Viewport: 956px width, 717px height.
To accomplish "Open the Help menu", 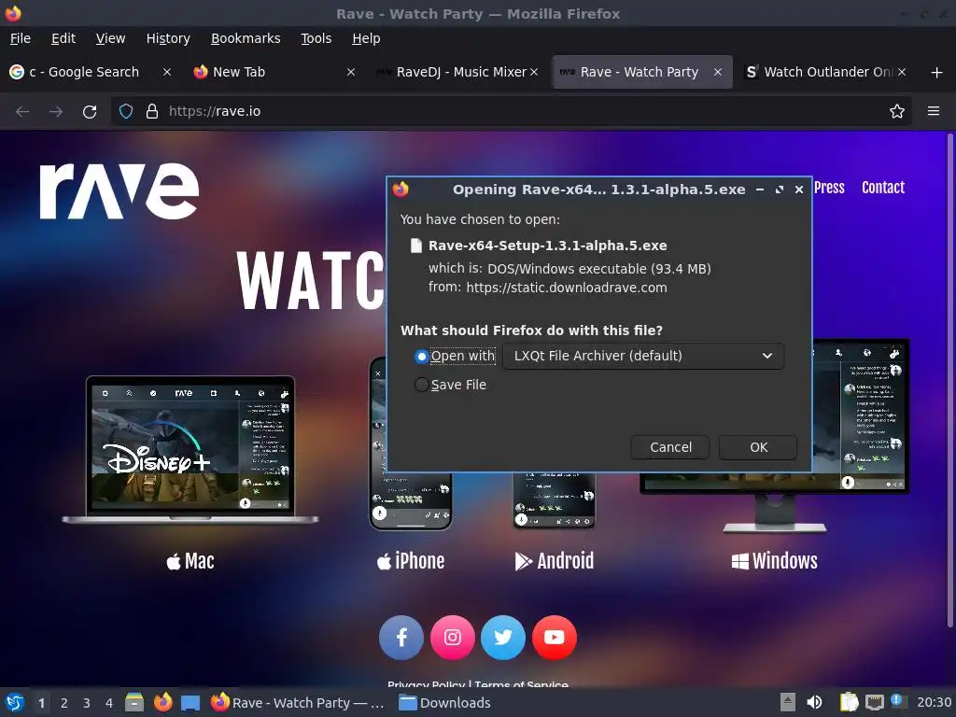I will pos(366,38).
